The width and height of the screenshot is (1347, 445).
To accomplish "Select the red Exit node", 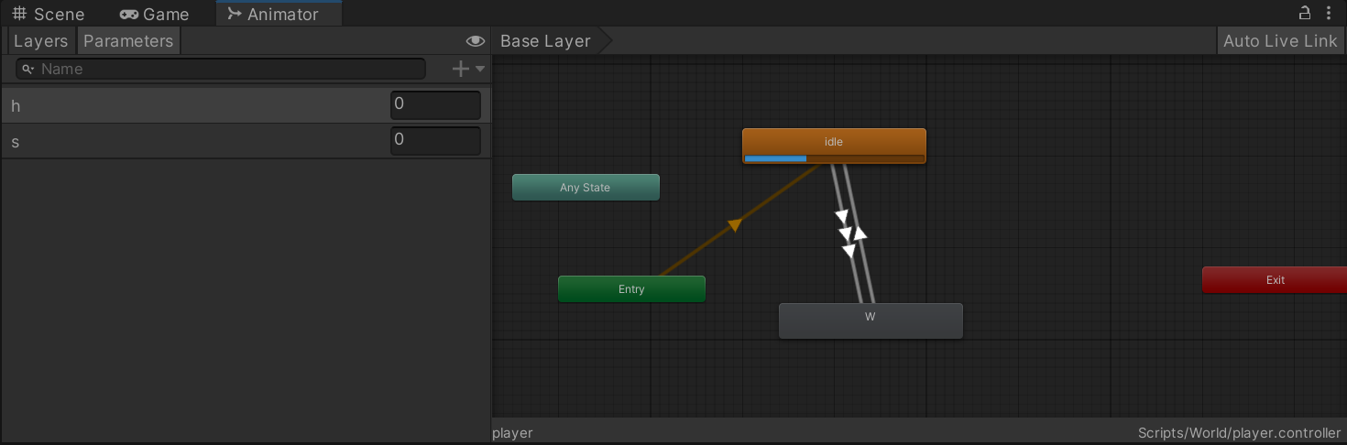I will tap(1275, 280).
